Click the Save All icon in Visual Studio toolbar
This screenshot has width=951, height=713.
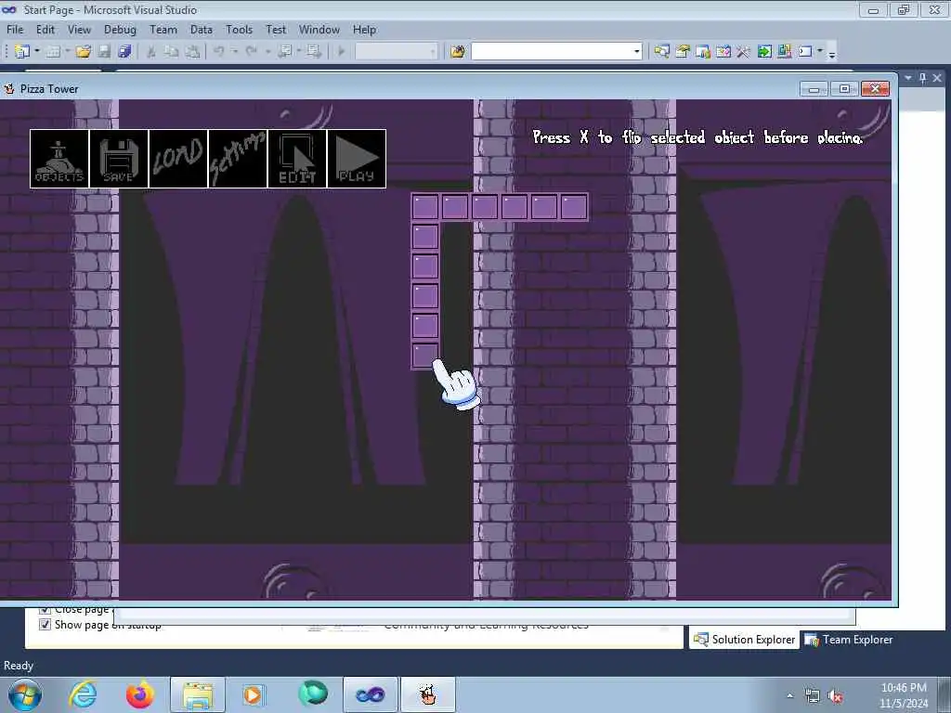pos(125,52)
